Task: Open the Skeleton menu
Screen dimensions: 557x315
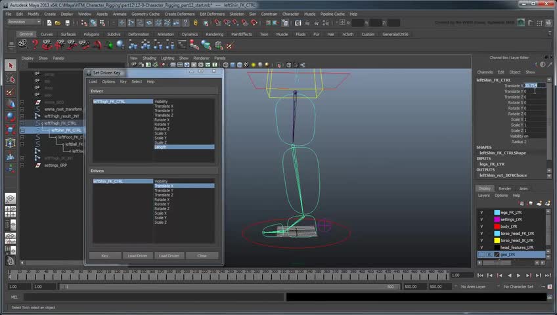Action: (237, 14)
